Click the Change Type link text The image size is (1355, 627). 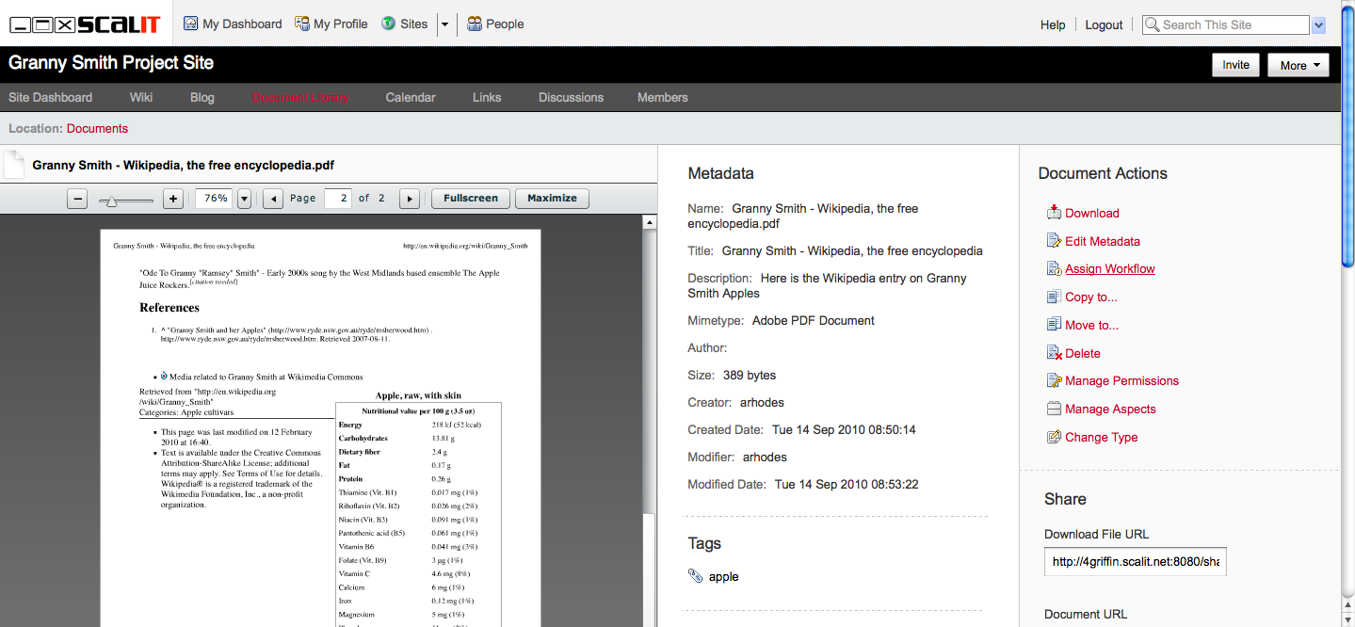tap(1102, 437)
